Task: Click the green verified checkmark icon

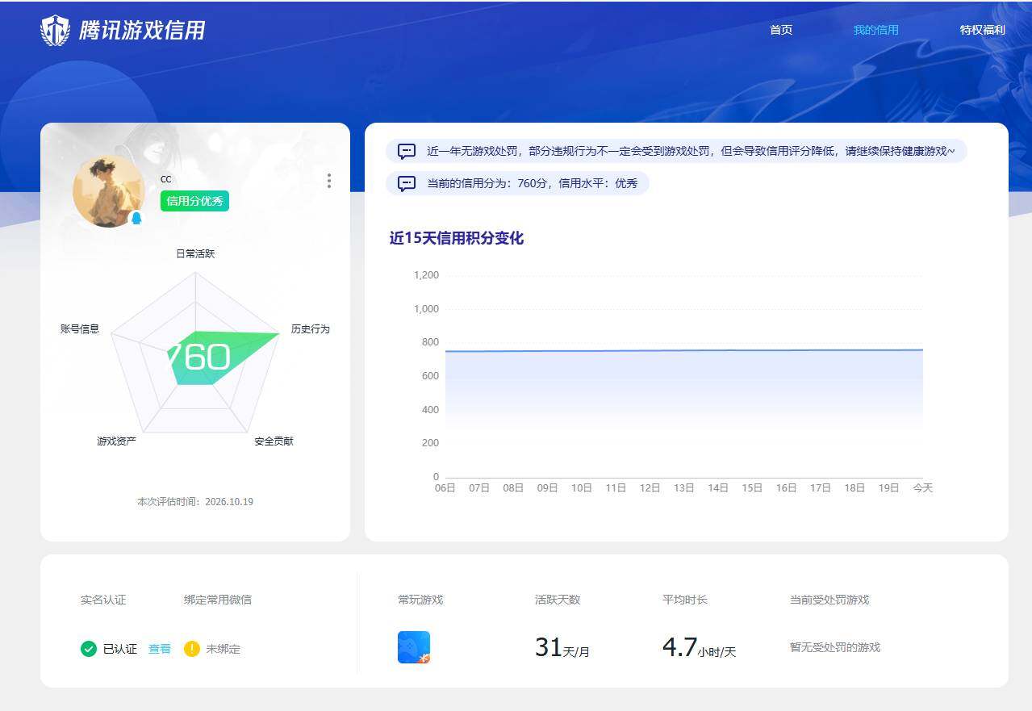Action: click(89, 649)
